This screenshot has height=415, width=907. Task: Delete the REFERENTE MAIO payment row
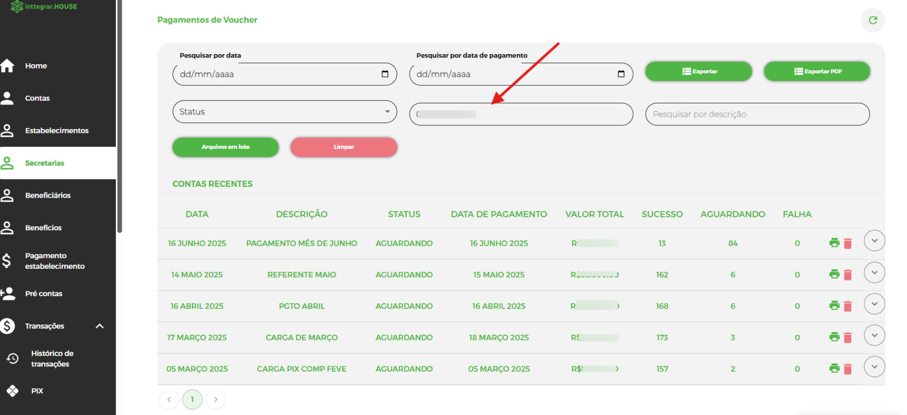point(847,275)
